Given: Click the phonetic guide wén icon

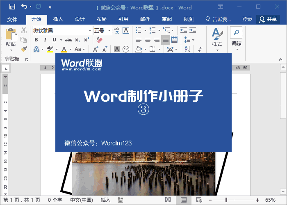Looking at the screenshot, I should point(117,30).
